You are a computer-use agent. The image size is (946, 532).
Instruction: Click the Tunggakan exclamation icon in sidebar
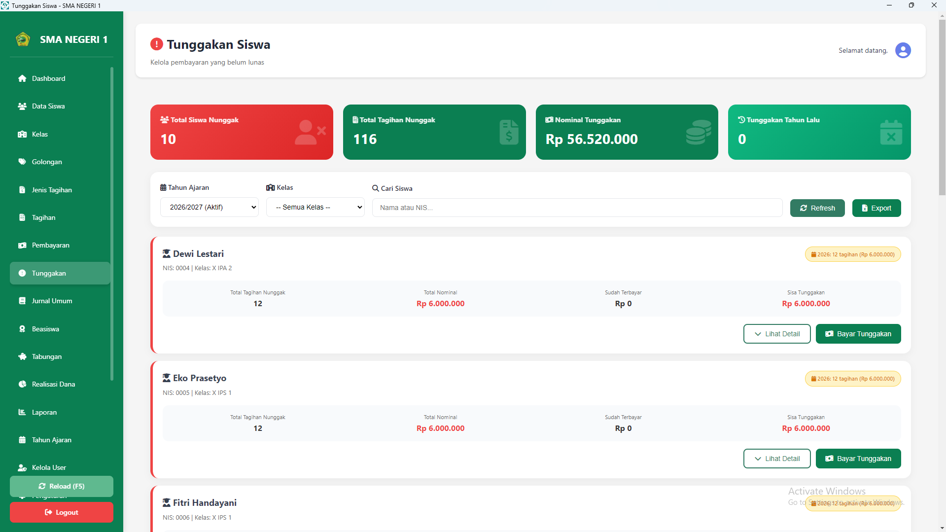22,273
